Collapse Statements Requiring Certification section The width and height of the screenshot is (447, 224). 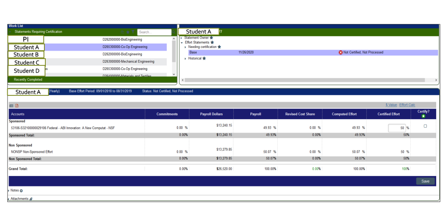(11, 32)
